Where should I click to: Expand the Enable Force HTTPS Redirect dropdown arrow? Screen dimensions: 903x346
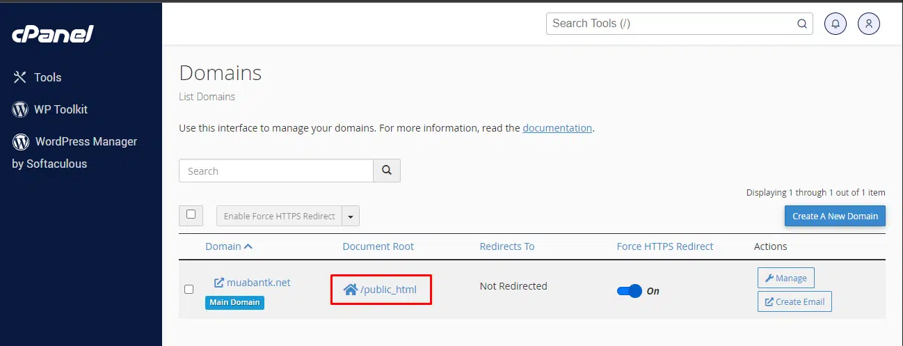pyautogui.click(x=351, y=217)
